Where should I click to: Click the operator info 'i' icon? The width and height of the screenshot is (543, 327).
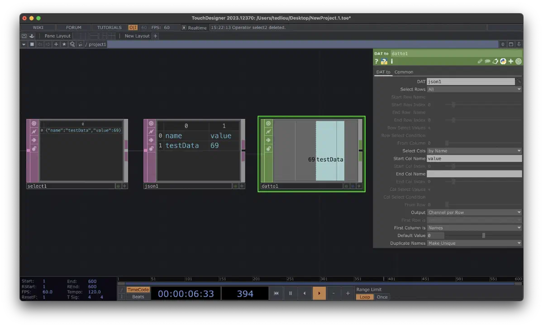(392, 62)
